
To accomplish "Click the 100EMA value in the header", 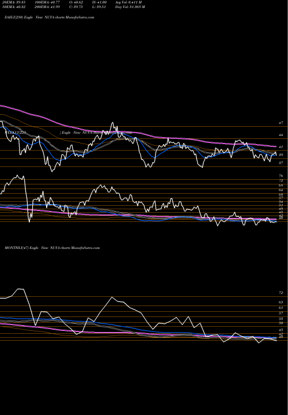I will tap(48, 2).
